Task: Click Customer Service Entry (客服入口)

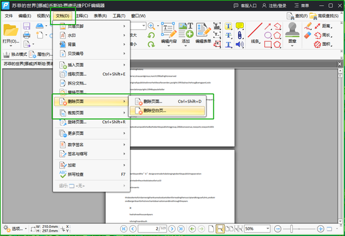Action: tap(245, 6)
